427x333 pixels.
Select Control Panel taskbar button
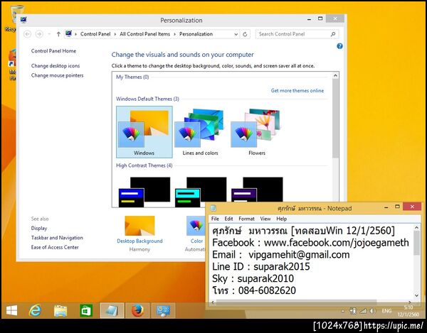[x=163, y=310]
